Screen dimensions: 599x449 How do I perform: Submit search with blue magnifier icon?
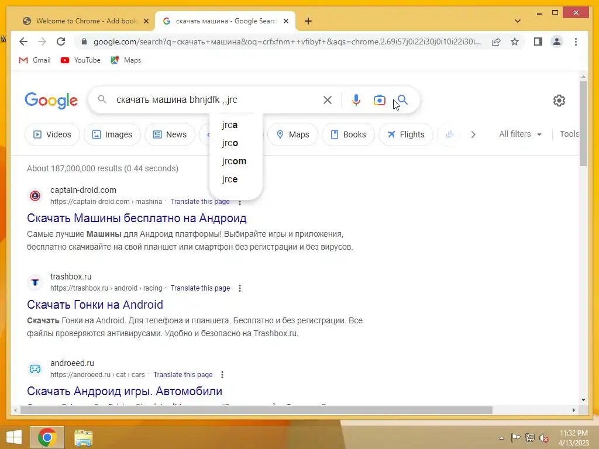point(402,100)
